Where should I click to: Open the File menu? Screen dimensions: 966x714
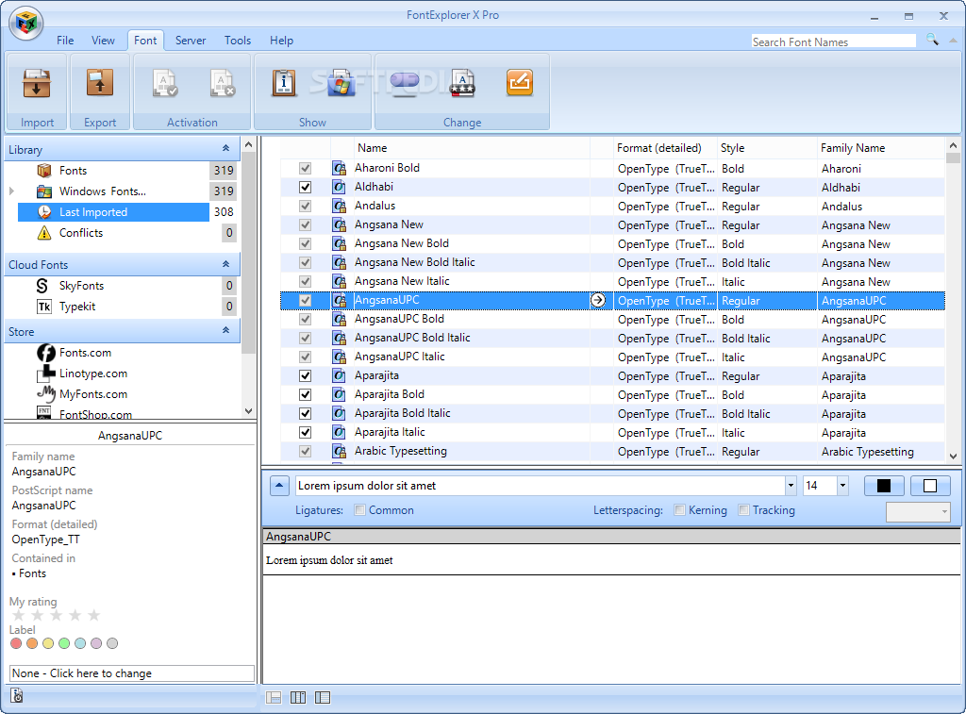(x=65, y=41)
